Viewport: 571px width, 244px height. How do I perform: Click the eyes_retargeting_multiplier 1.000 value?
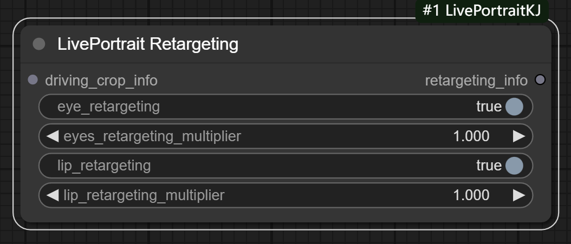471,136
